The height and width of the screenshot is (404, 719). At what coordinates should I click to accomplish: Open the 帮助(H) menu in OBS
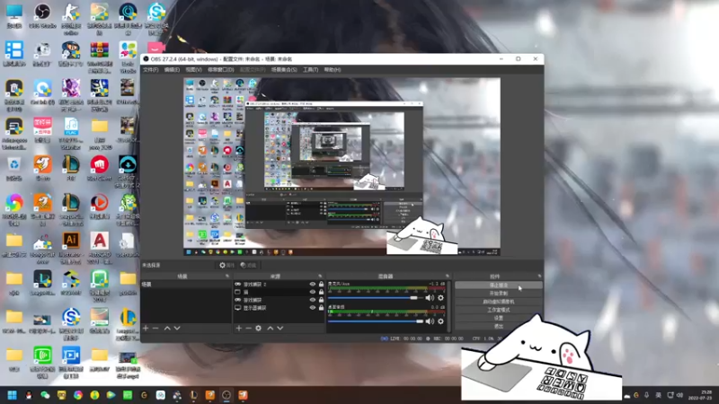click(333, 70)
